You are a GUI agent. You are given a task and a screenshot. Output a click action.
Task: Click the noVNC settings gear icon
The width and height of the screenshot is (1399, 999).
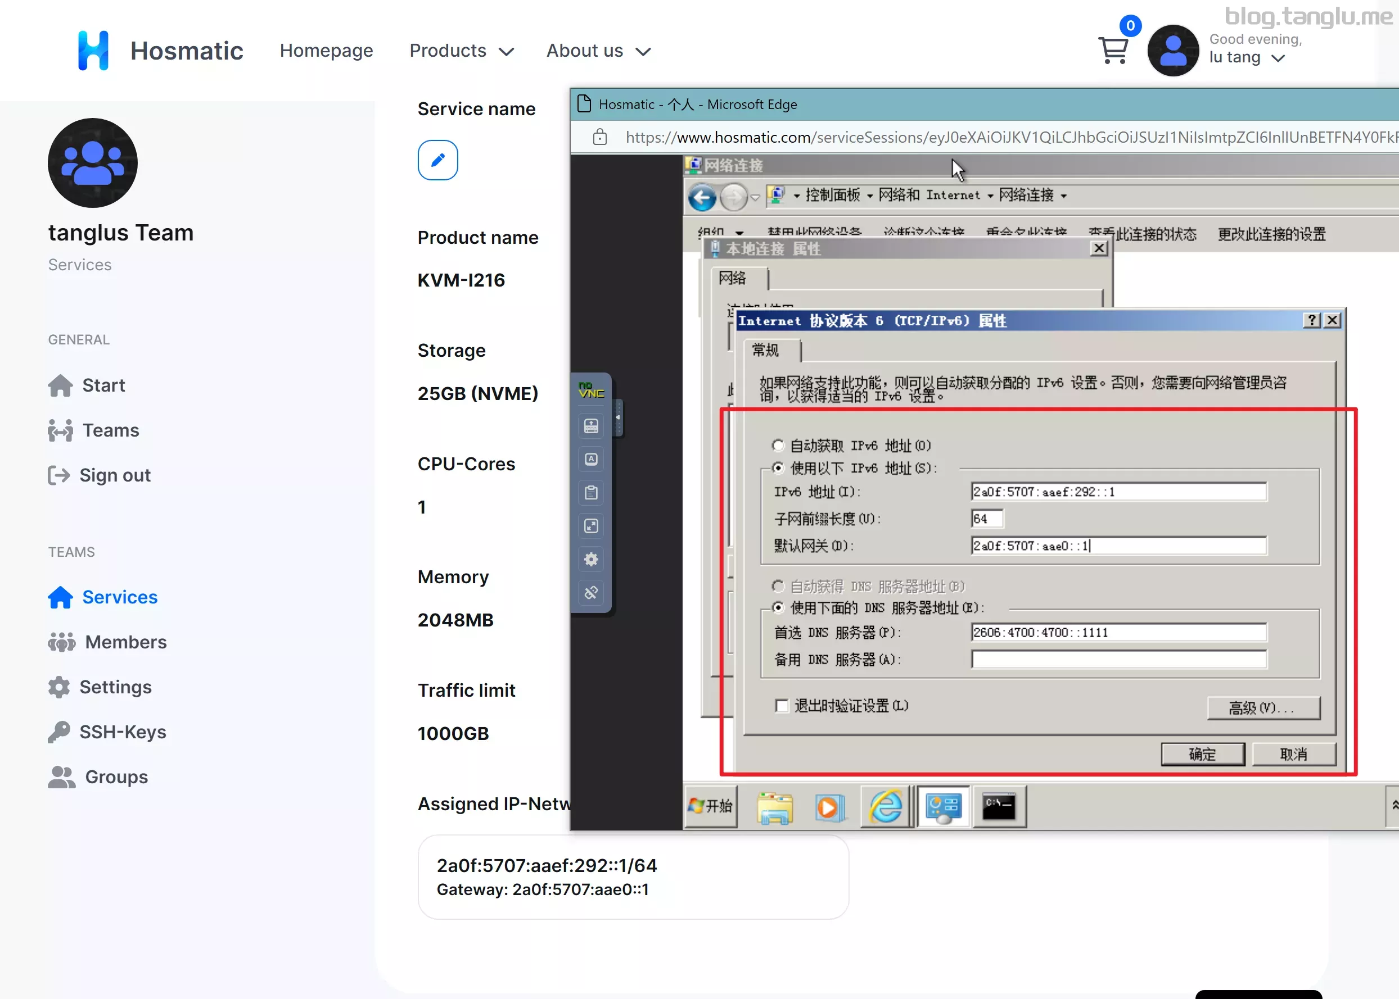[591, 559]
